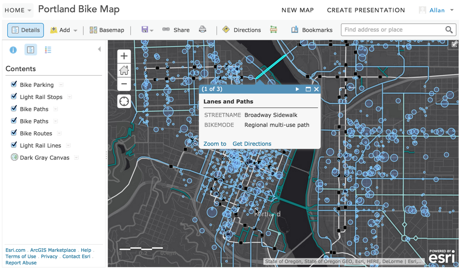
Task: Select the Light Rail Stops layer name
Action: point(41,97)
